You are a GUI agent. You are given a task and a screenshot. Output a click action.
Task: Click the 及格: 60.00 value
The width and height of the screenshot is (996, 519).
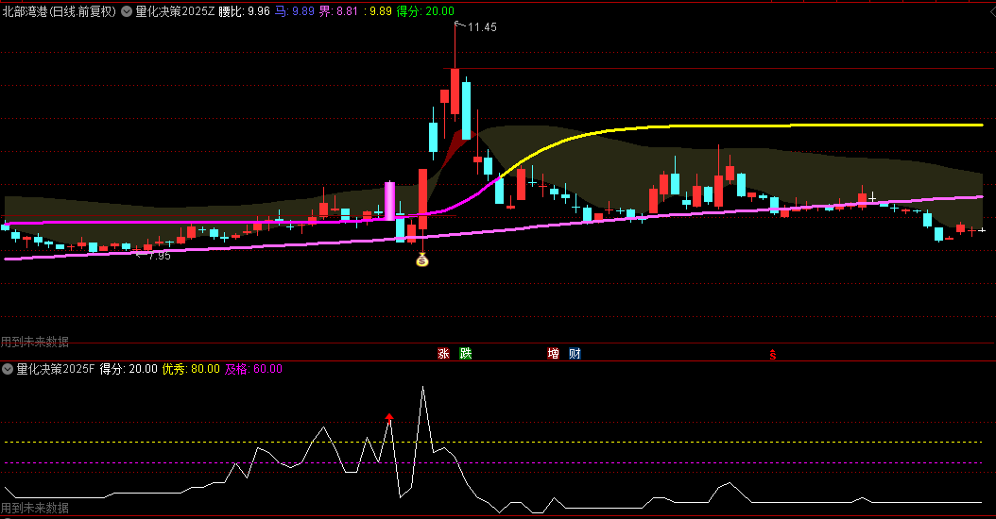[x=253, y=369]
